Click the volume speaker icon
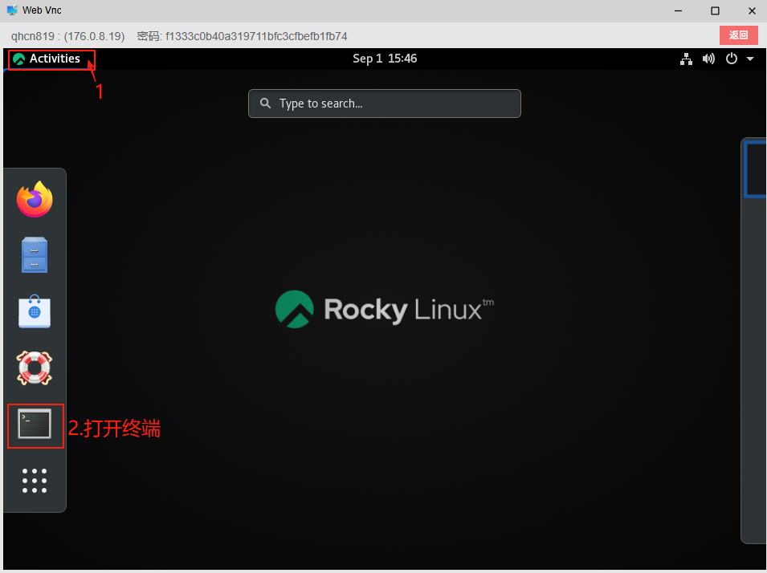The image size is (767, 573). 708,59
